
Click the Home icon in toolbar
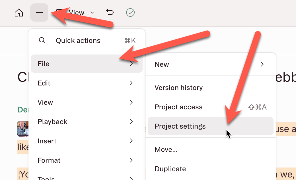click(19, 13)
